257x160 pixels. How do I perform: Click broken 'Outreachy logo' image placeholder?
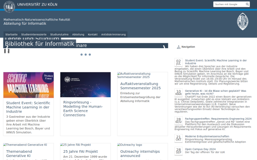(130, 145)
